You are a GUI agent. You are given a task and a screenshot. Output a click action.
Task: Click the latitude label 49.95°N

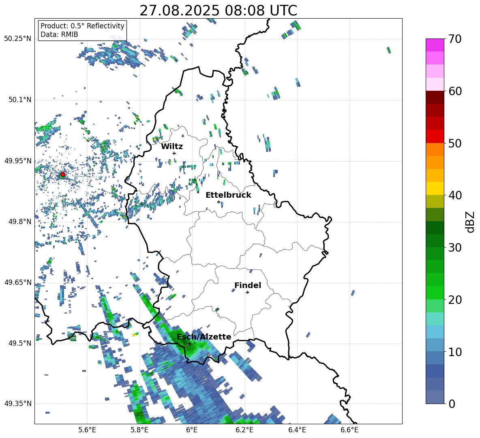pos(18,160)
